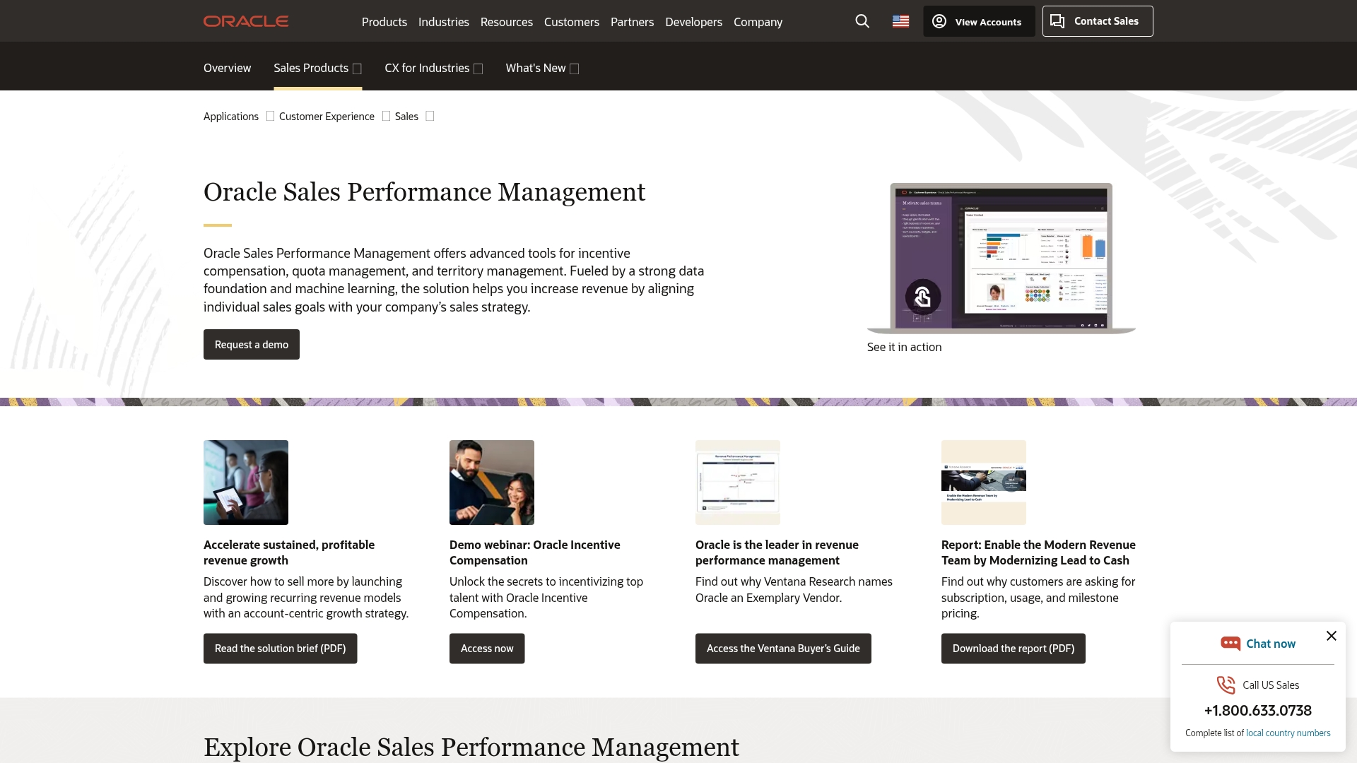Select Request a demo
Viewport: 1357px width, 763px height.
(x=251, y=344)
